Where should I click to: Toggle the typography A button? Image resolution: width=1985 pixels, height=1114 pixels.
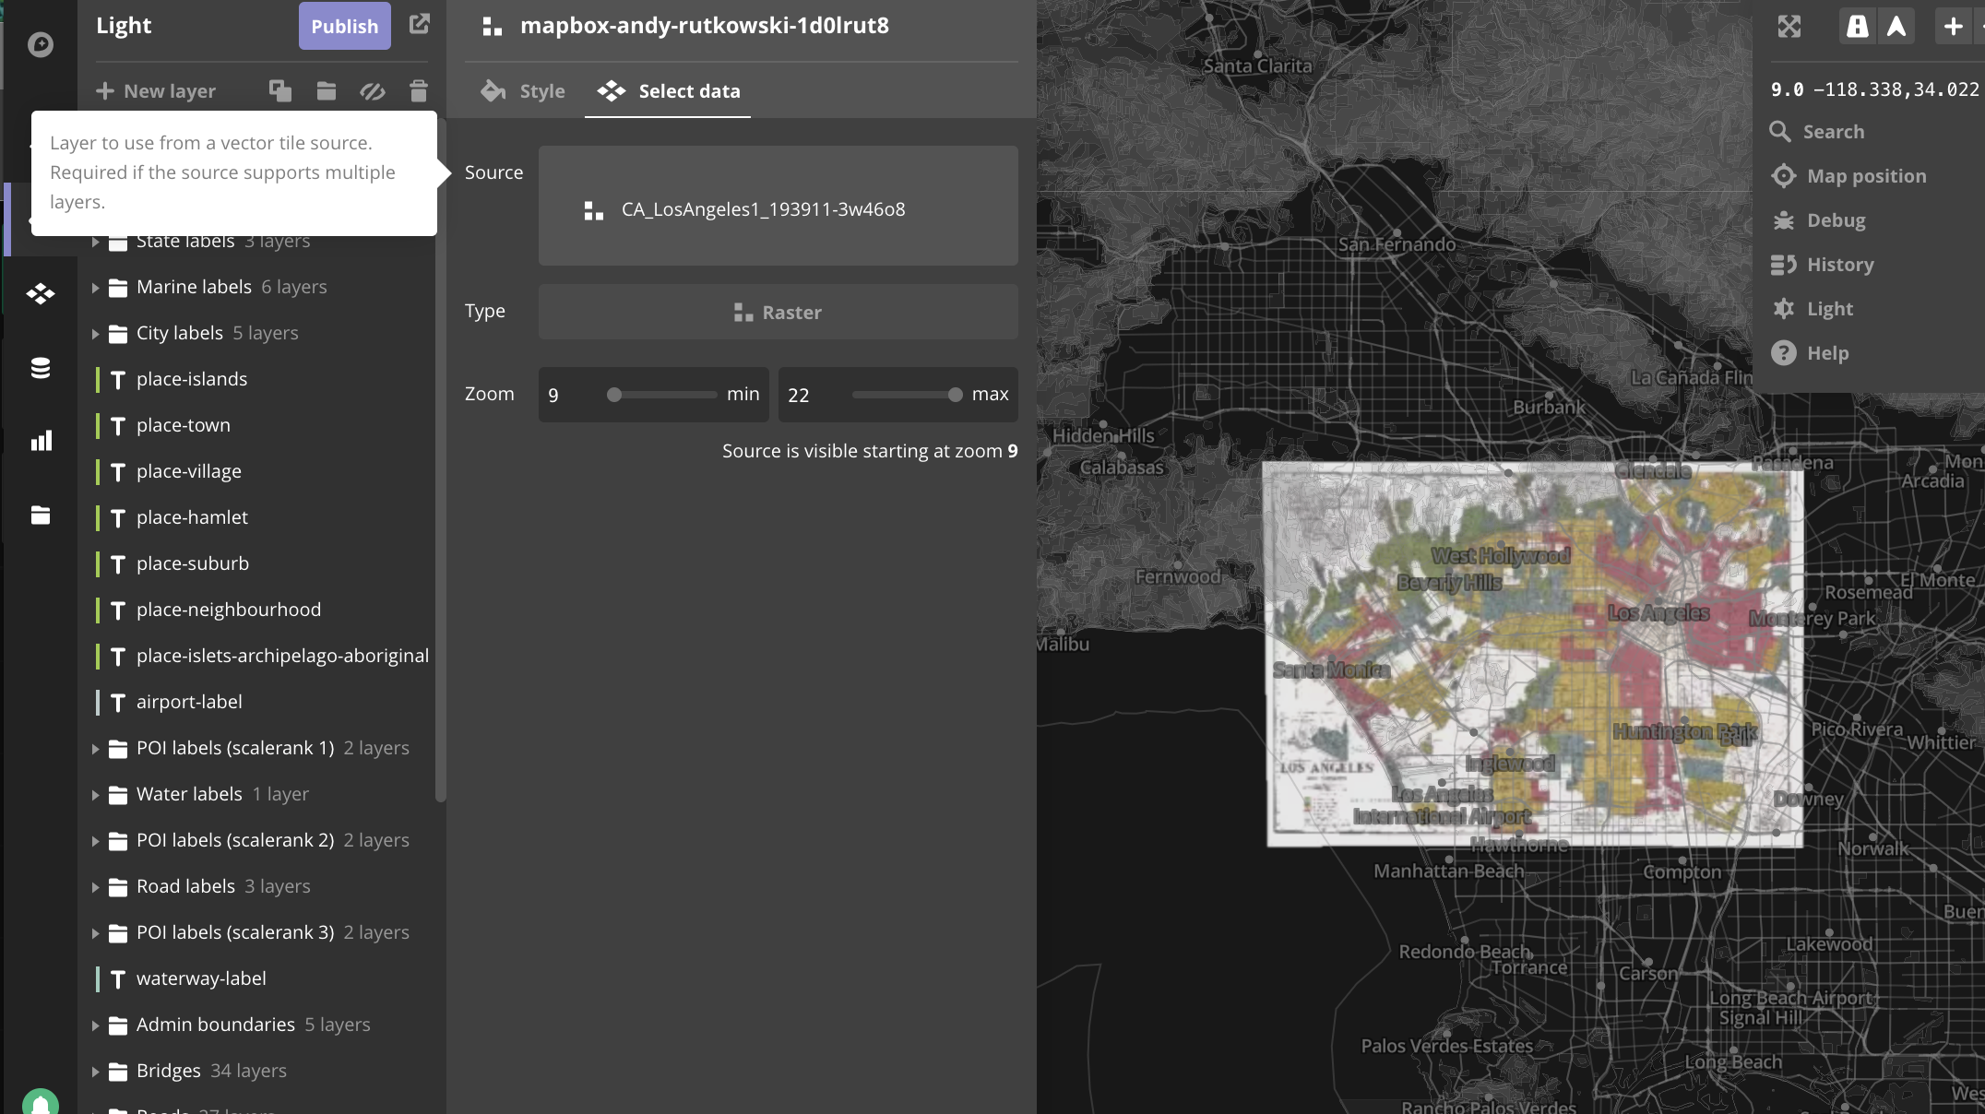tap(1896, 26)
